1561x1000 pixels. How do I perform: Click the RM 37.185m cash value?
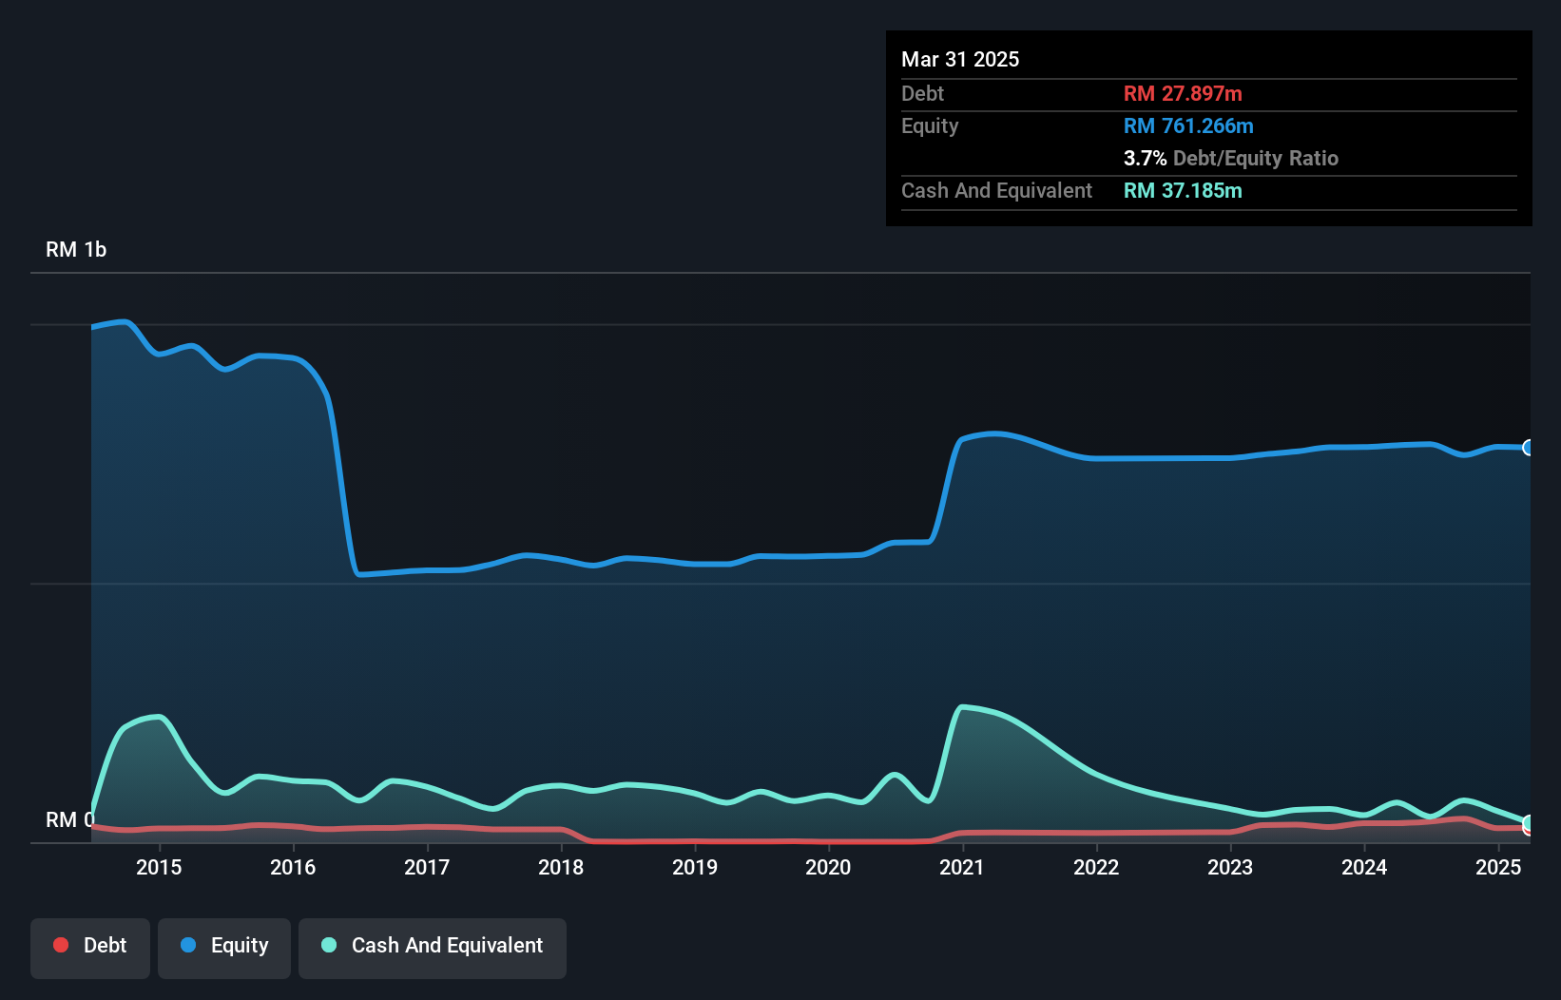tap(1183, 190)
